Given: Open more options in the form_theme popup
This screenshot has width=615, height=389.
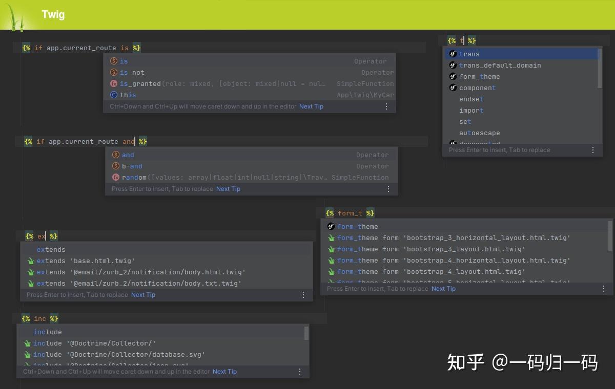Looking at the screenshot, I should coord(604,289).
